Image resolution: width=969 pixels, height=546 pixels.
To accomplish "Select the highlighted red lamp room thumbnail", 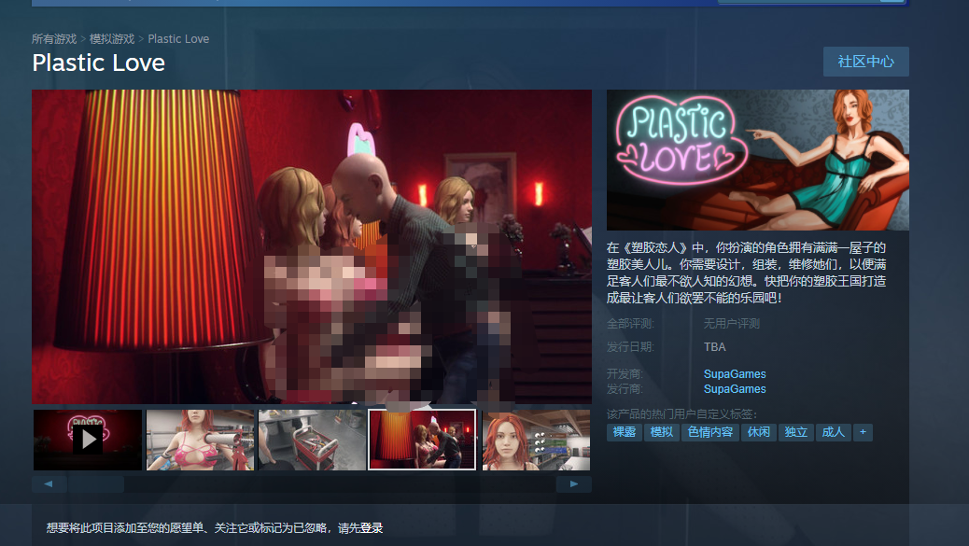I will pyautogui.click(x=422, y=440).
